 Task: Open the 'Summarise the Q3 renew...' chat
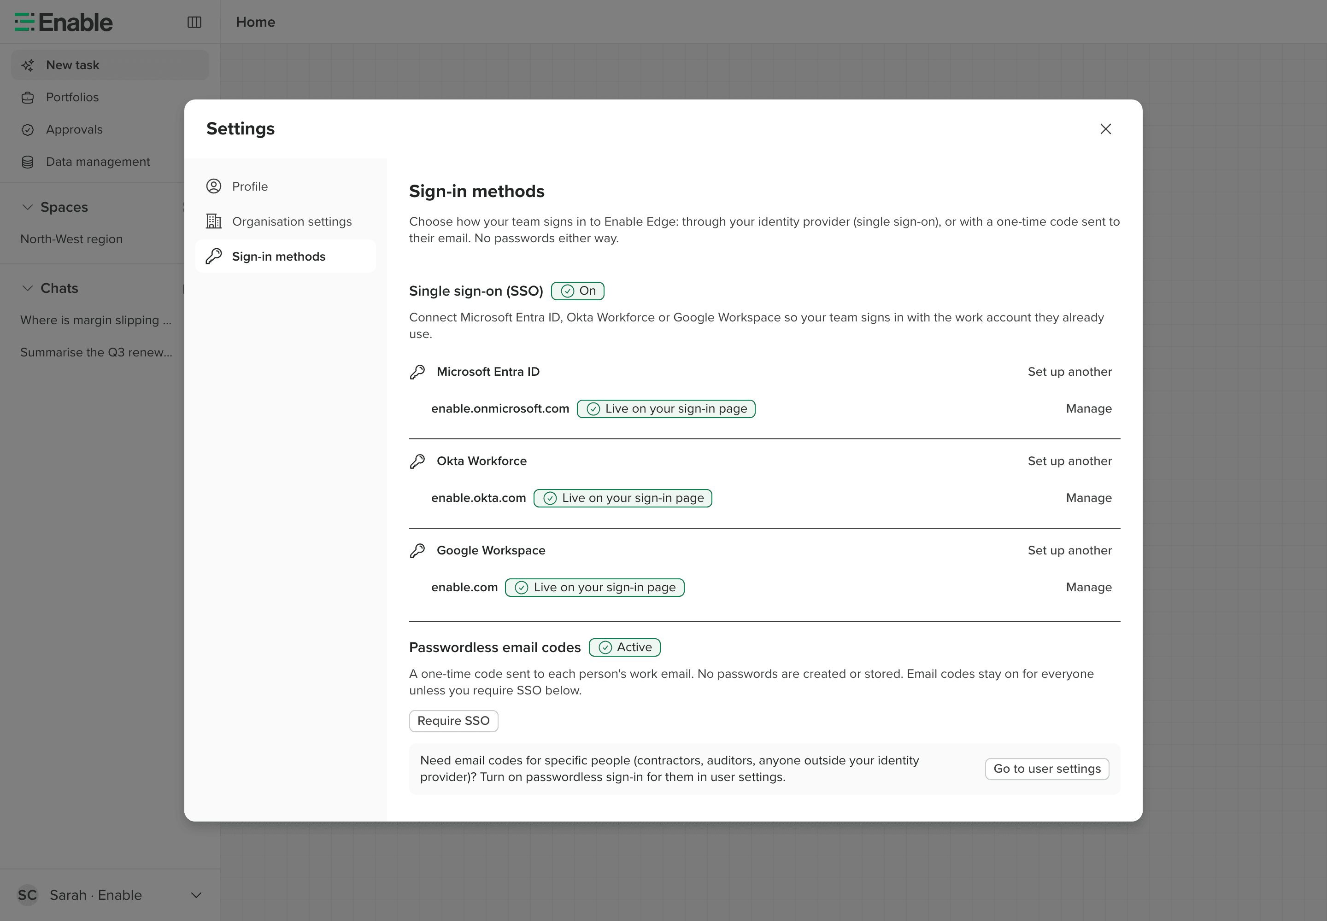(x=96, y=353)
